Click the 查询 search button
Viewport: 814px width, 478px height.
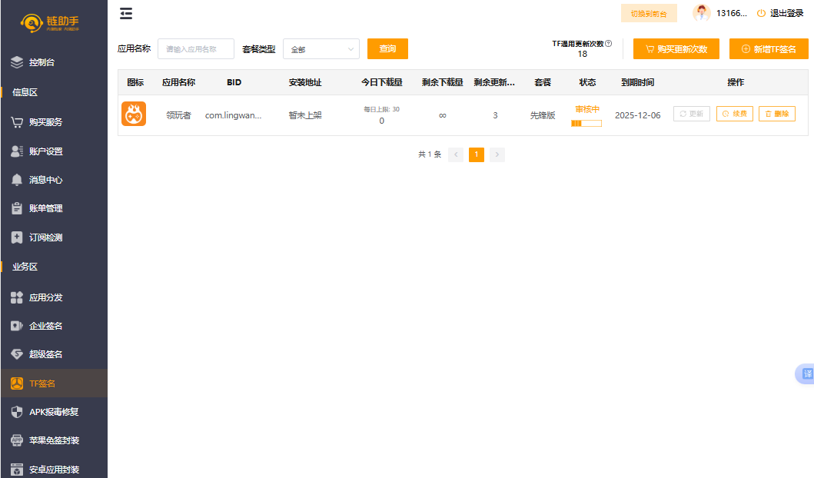[387, 49]
